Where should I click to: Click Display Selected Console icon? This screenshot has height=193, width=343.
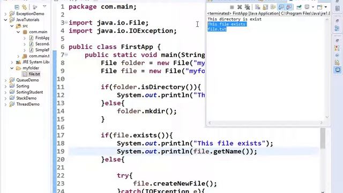(x=307, y=7)
